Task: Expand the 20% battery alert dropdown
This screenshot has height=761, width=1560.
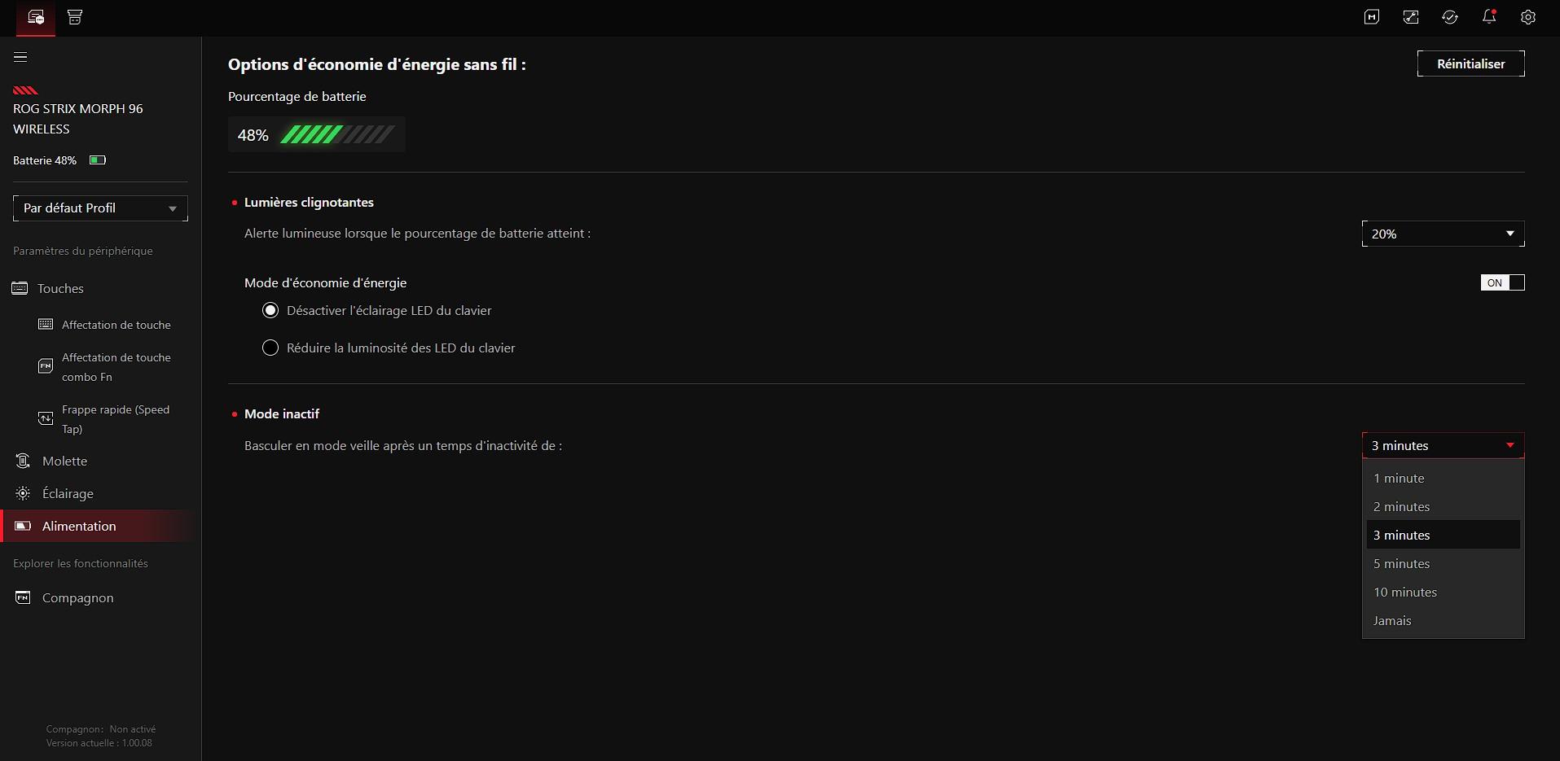Action: click(x=1443, y=234)
